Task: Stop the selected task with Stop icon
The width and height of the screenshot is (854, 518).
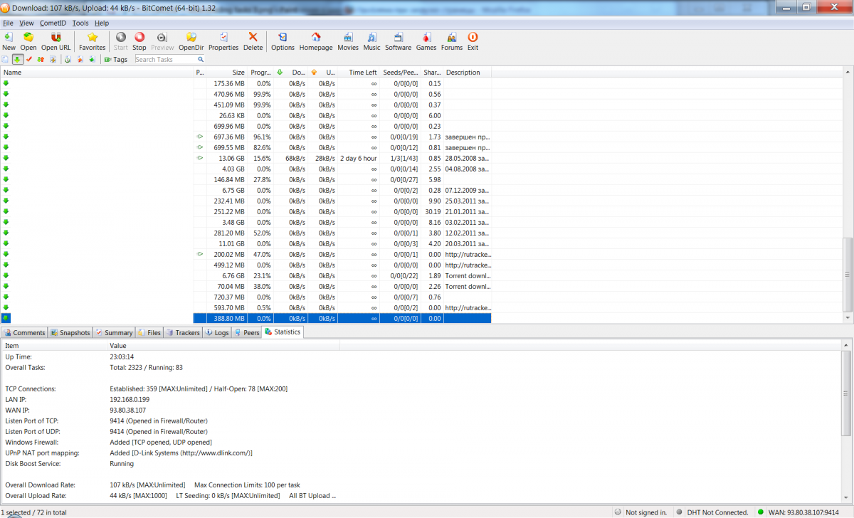Action: 139,37
